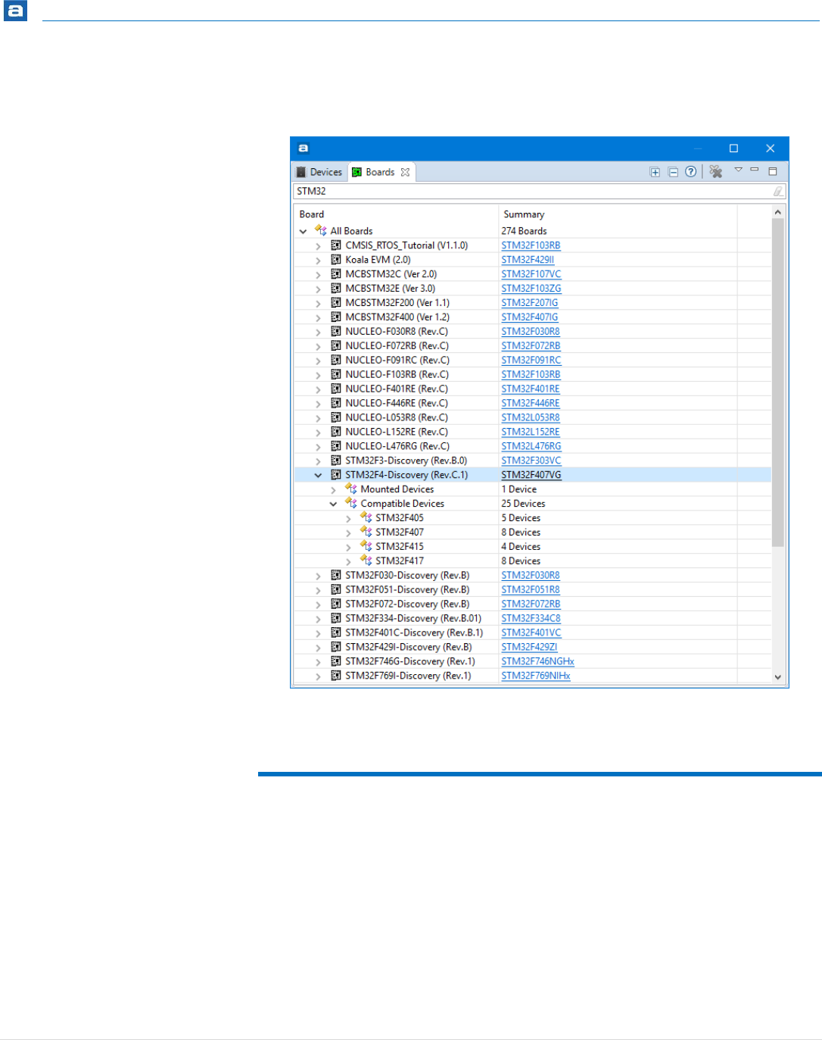822x1040 pixels.
Task: Click board icon of STM32F769I-Discovery row
Action: (336, 676)
